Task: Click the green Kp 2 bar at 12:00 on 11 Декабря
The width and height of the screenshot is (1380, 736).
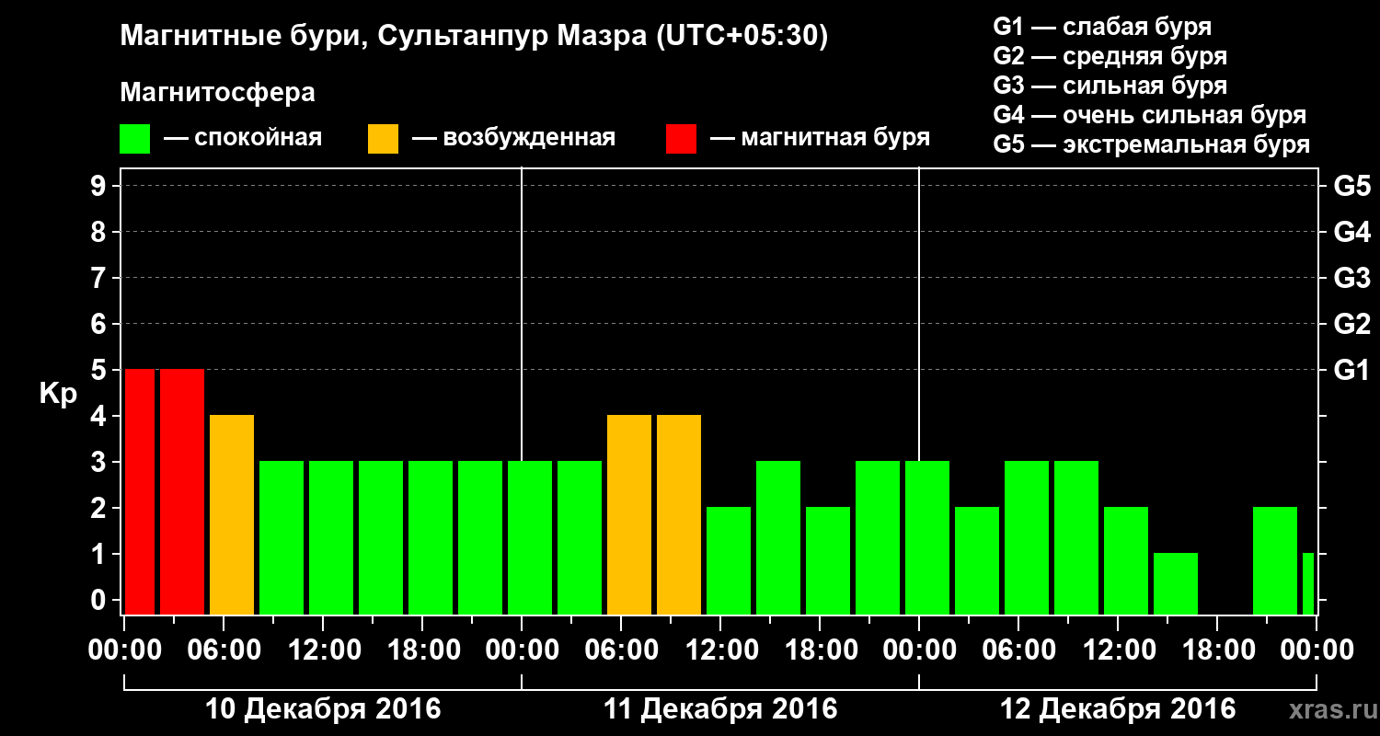Action: pyautogui.click(x=729, y=561)
